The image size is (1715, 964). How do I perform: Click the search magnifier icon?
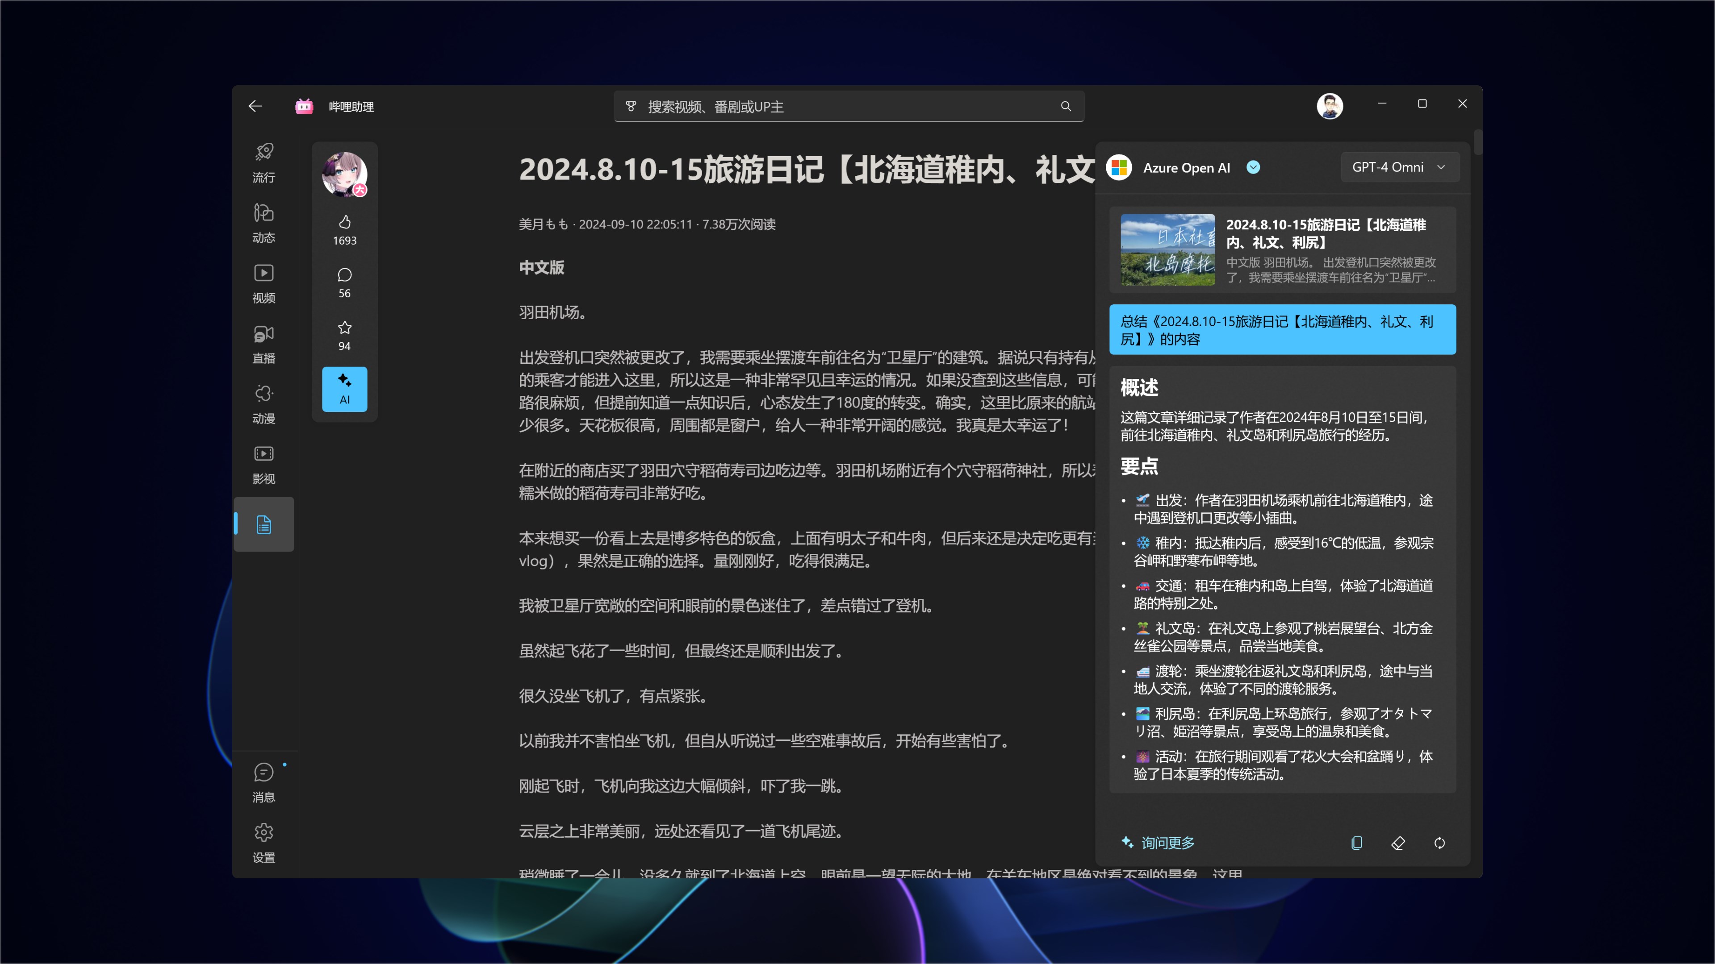pyautogui.click(x=1065, y=107)
